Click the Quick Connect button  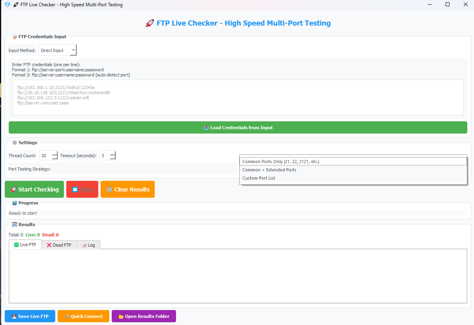pyautogui.click(x=83, y=316)
